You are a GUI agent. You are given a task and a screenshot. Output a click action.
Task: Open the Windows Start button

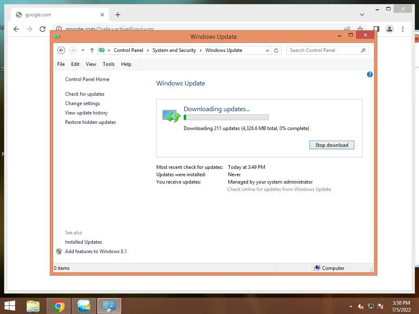click(x=10, y=306)
